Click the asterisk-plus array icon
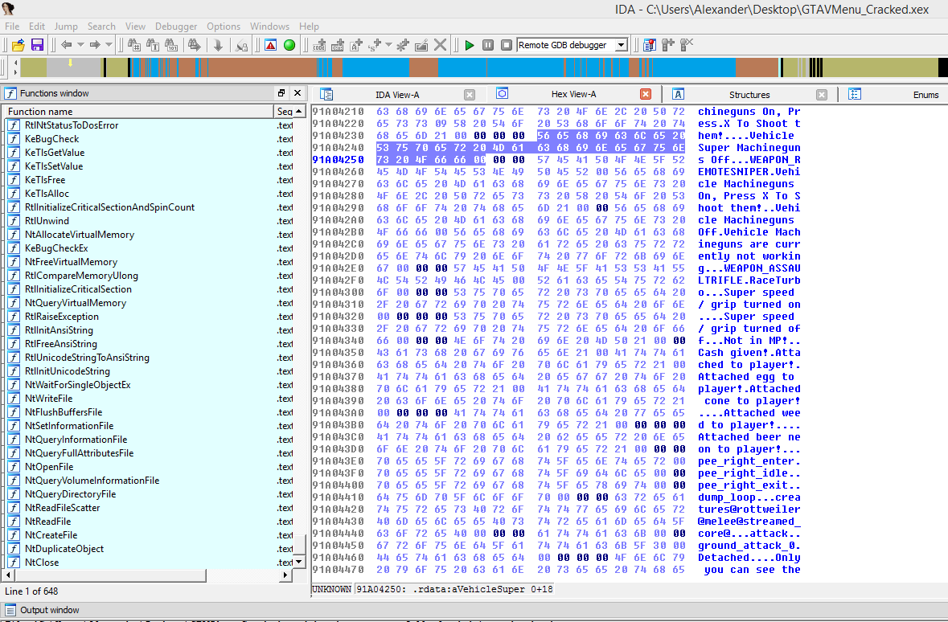 pyautogui.click(x=403, y=45)
